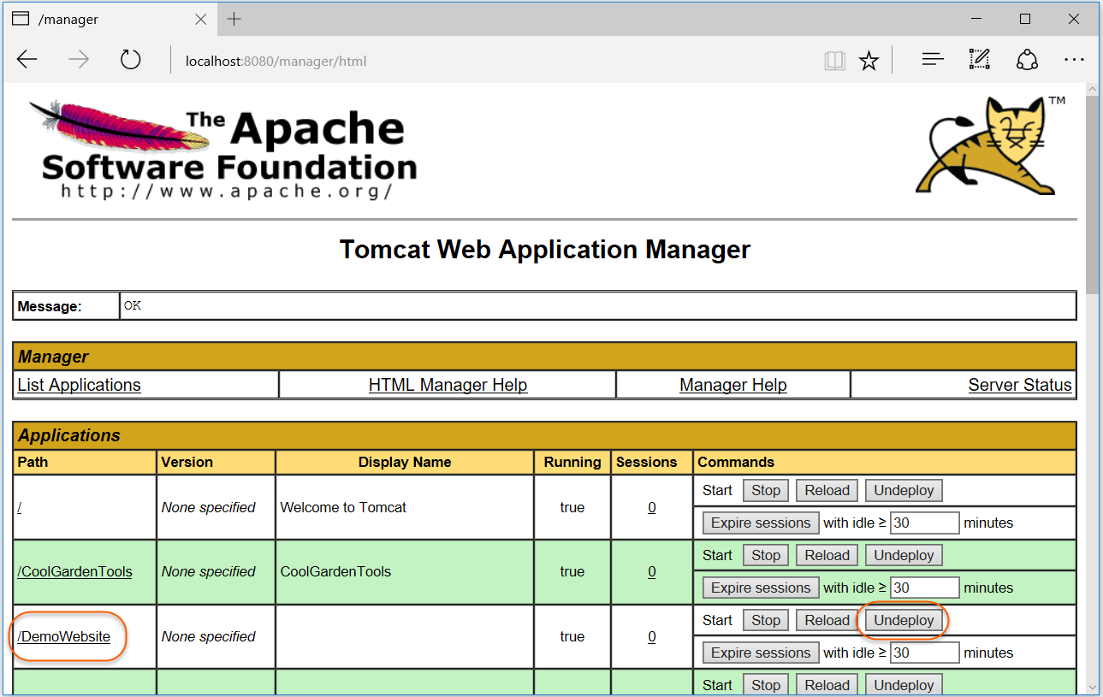The height and width of the screenshot is (697, 1103).
Task: Stop the Welcome to Tomcat application
Action: coord(765,489)
